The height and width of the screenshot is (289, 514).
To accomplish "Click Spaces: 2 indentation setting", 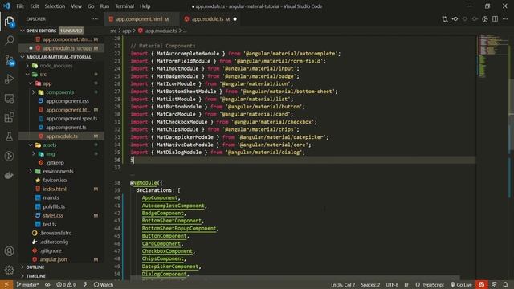I will point(370,285).
